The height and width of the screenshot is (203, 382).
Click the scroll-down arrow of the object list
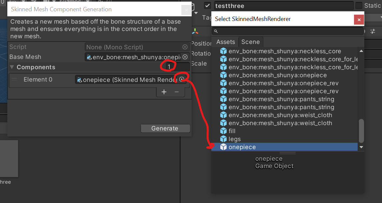point(361,147)
